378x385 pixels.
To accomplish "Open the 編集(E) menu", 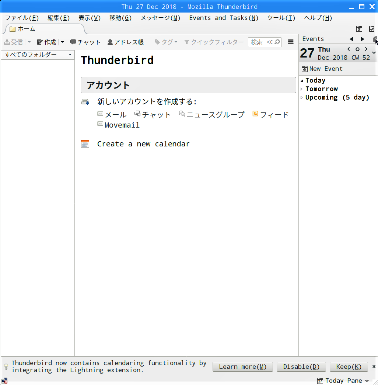I will tap(59, 18).
